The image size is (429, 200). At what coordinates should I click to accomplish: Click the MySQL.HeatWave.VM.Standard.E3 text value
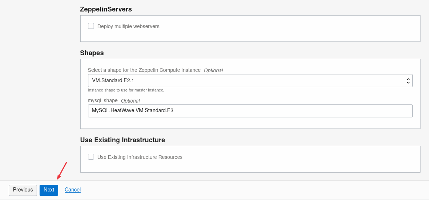click(x=133, y=111)
